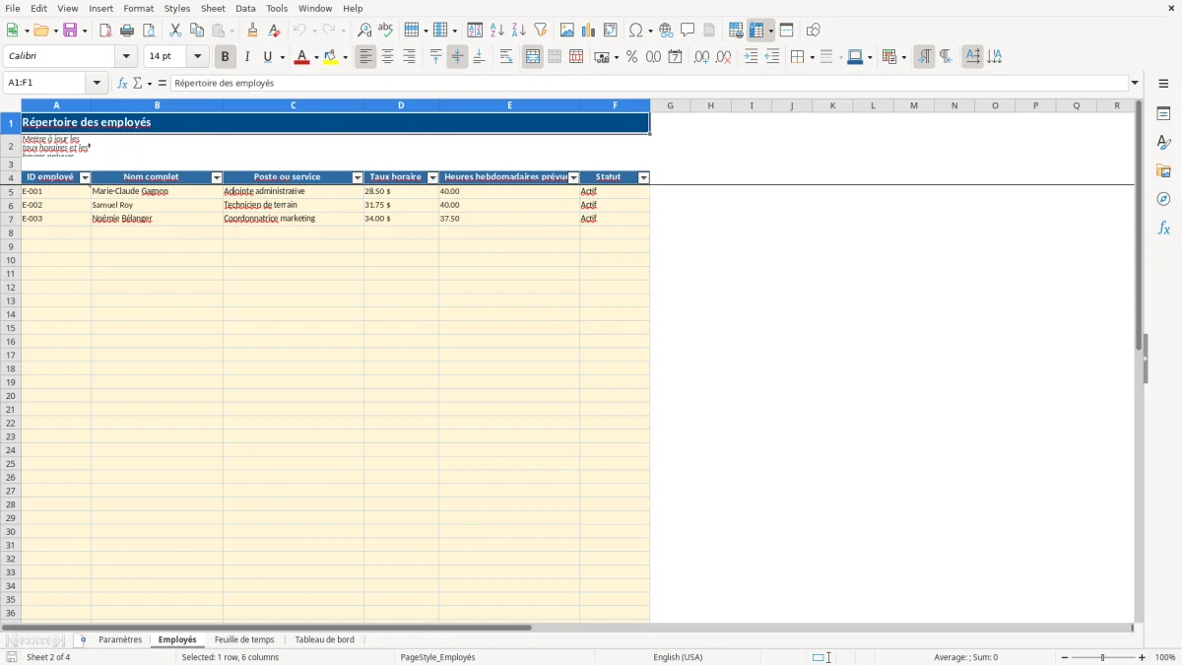Adjust the zoom slider in status bar
Viewport: 1182px width, 665px height.
1103,657
